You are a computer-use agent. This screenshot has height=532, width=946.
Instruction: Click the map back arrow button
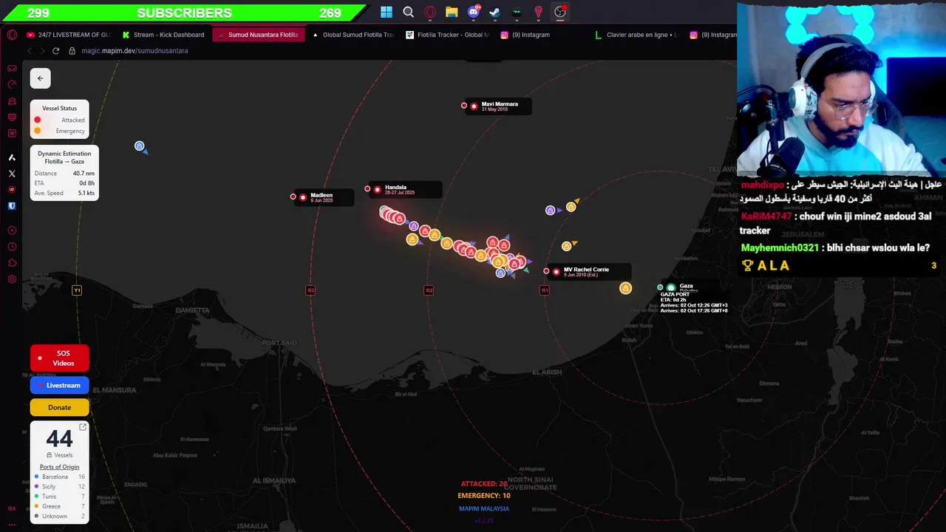pyautogui.click(x=40, y=78)
